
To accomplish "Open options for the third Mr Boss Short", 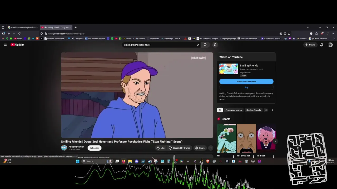I will (273, 156).
